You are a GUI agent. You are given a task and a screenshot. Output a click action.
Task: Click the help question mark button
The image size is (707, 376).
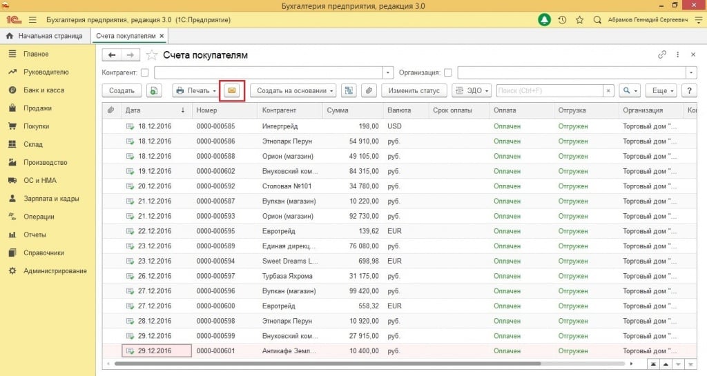[688, 90]
